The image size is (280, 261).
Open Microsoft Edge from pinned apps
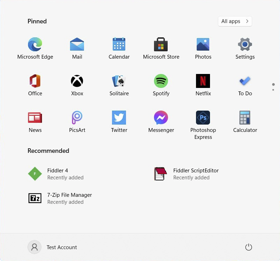[x=35, y=45]
